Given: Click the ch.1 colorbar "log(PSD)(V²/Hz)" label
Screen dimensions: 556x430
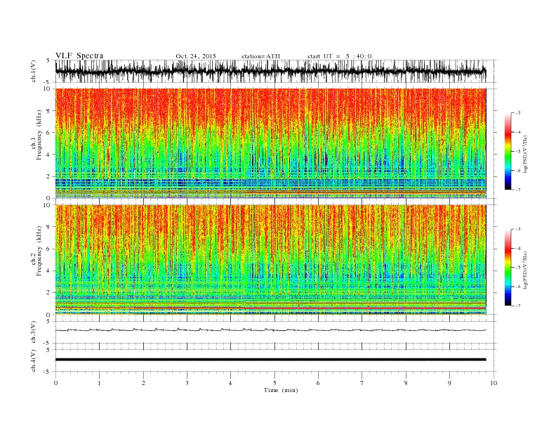Looking at the screenshot, I should (525, 153).
